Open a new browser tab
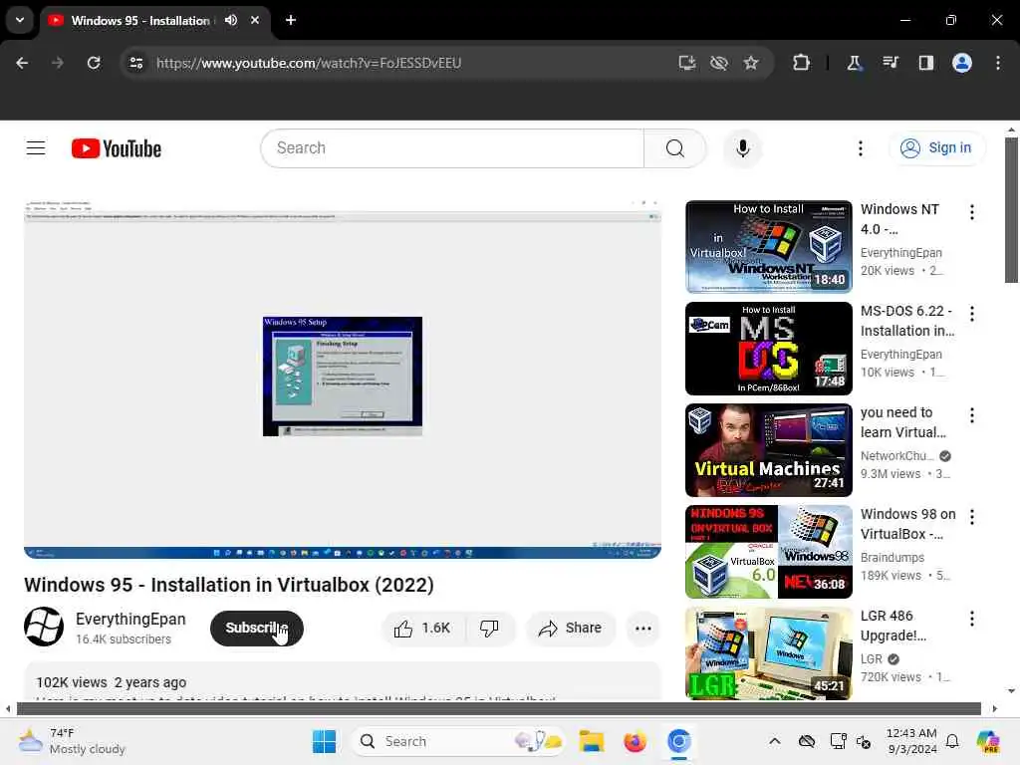 (291, 20)
